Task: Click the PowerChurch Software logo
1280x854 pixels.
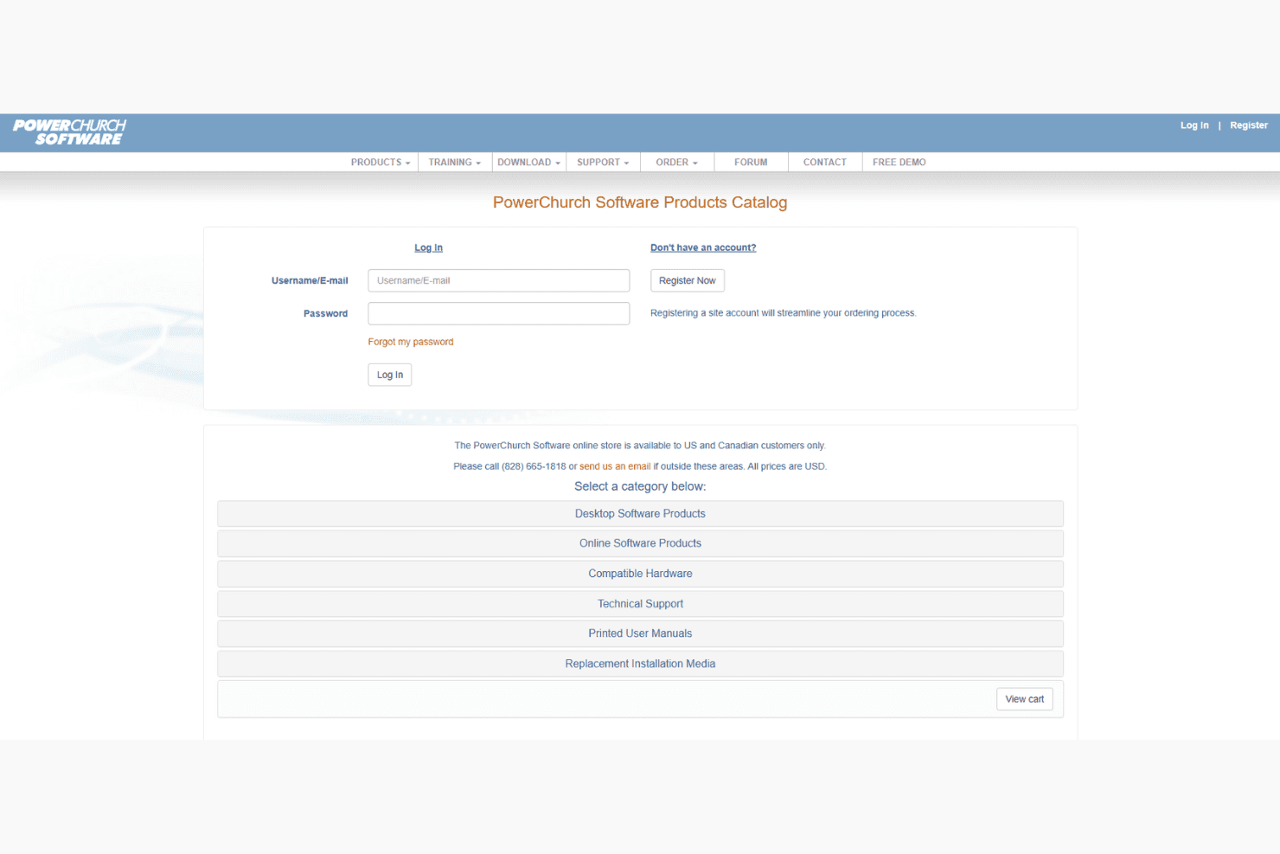Action: click(69, 132)
